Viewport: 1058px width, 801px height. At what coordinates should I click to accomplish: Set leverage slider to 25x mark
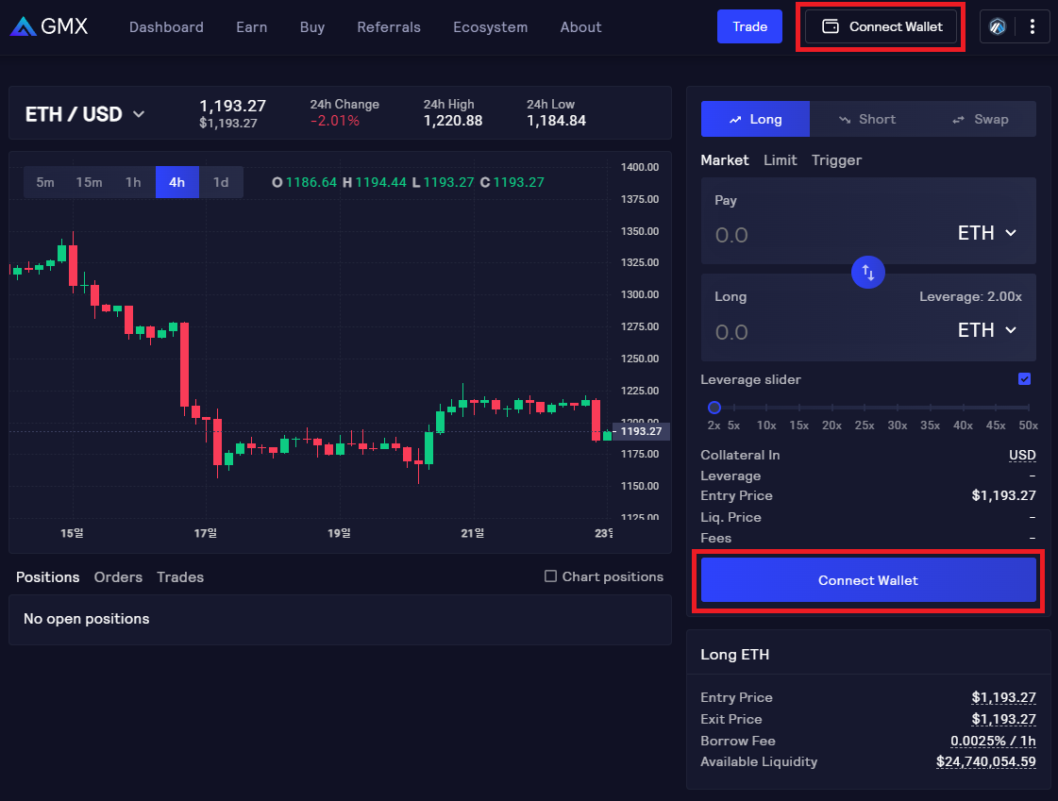(865, 408)
